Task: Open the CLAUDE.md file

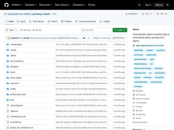Action: 15,122
